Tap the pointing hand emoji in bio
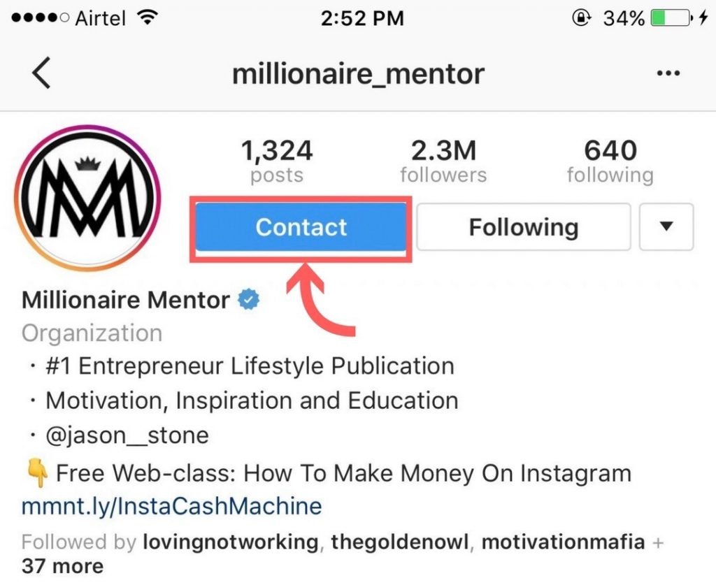716x585 pixels. tap(37, 474)
